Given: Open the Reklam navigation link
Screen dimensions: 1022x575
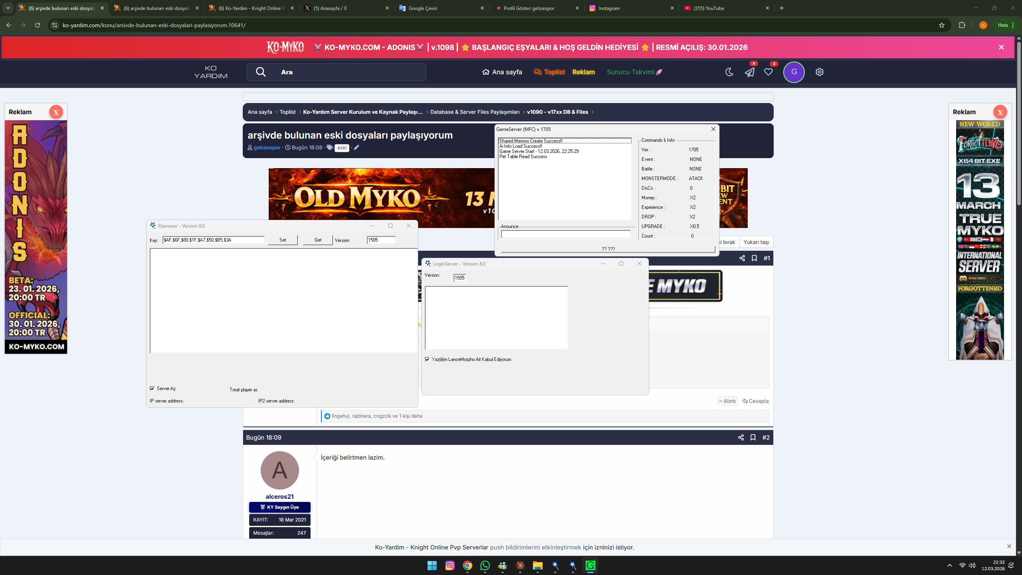Looking at the screenshot, I should (x=584, y=72).
